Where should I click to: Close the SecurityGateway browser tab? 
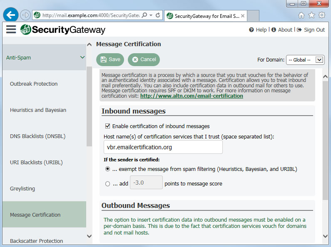pos(243,16)
